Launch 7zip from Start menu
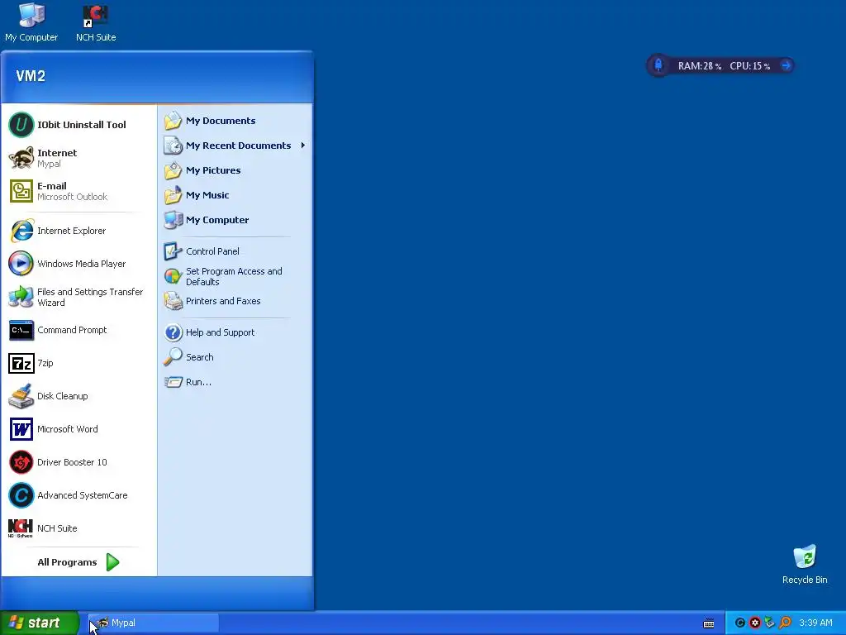The height and width of the screenshot is (635, 846). pos(78,364)
